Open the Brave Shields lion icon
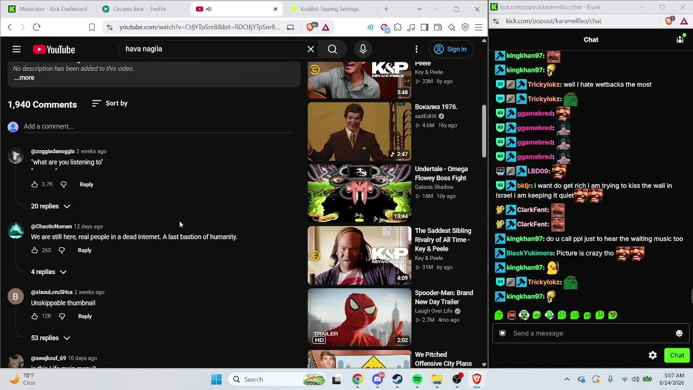The image size is (693, 390). point(311,27)
